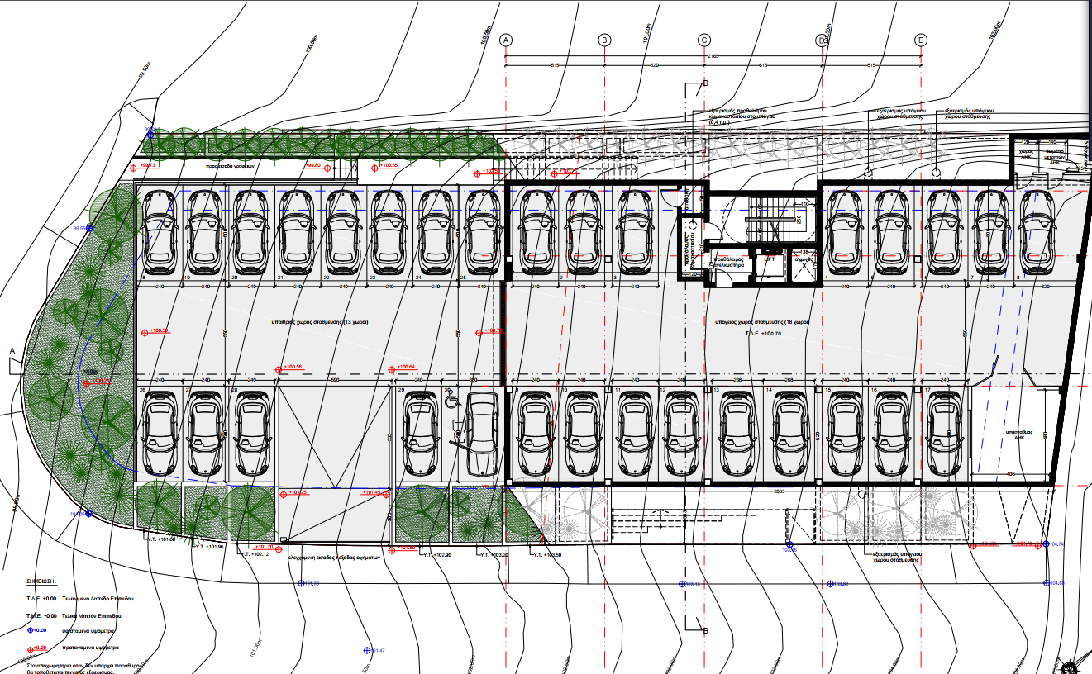The image size is (1092, 674).
Task: Click the parking space number 22
Action: coord(327,278)
